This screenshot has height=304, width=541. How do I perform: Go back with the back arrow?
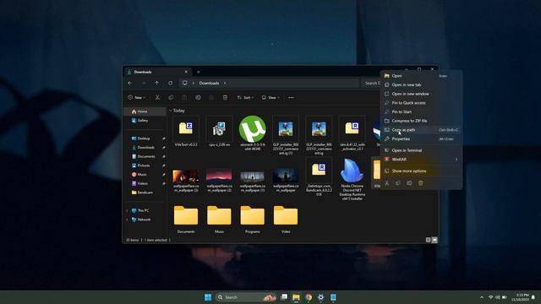tap(130, 83)
